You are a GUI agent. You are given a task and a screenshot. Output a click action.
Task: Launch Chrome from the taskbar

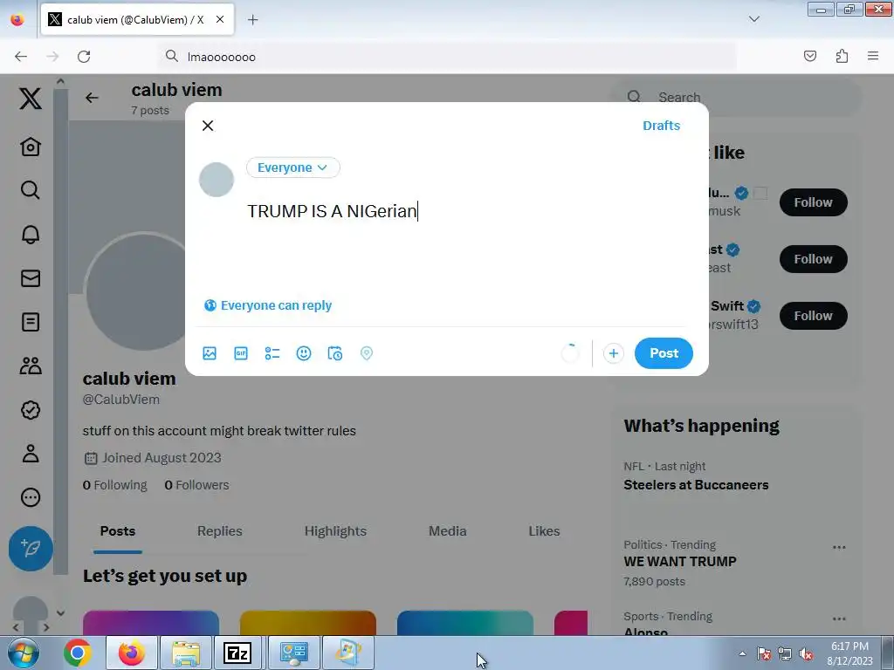pos(78,653)
